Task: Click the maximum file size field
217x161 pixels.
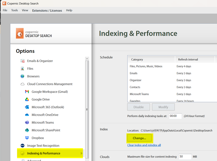Action: coord(185,157)
